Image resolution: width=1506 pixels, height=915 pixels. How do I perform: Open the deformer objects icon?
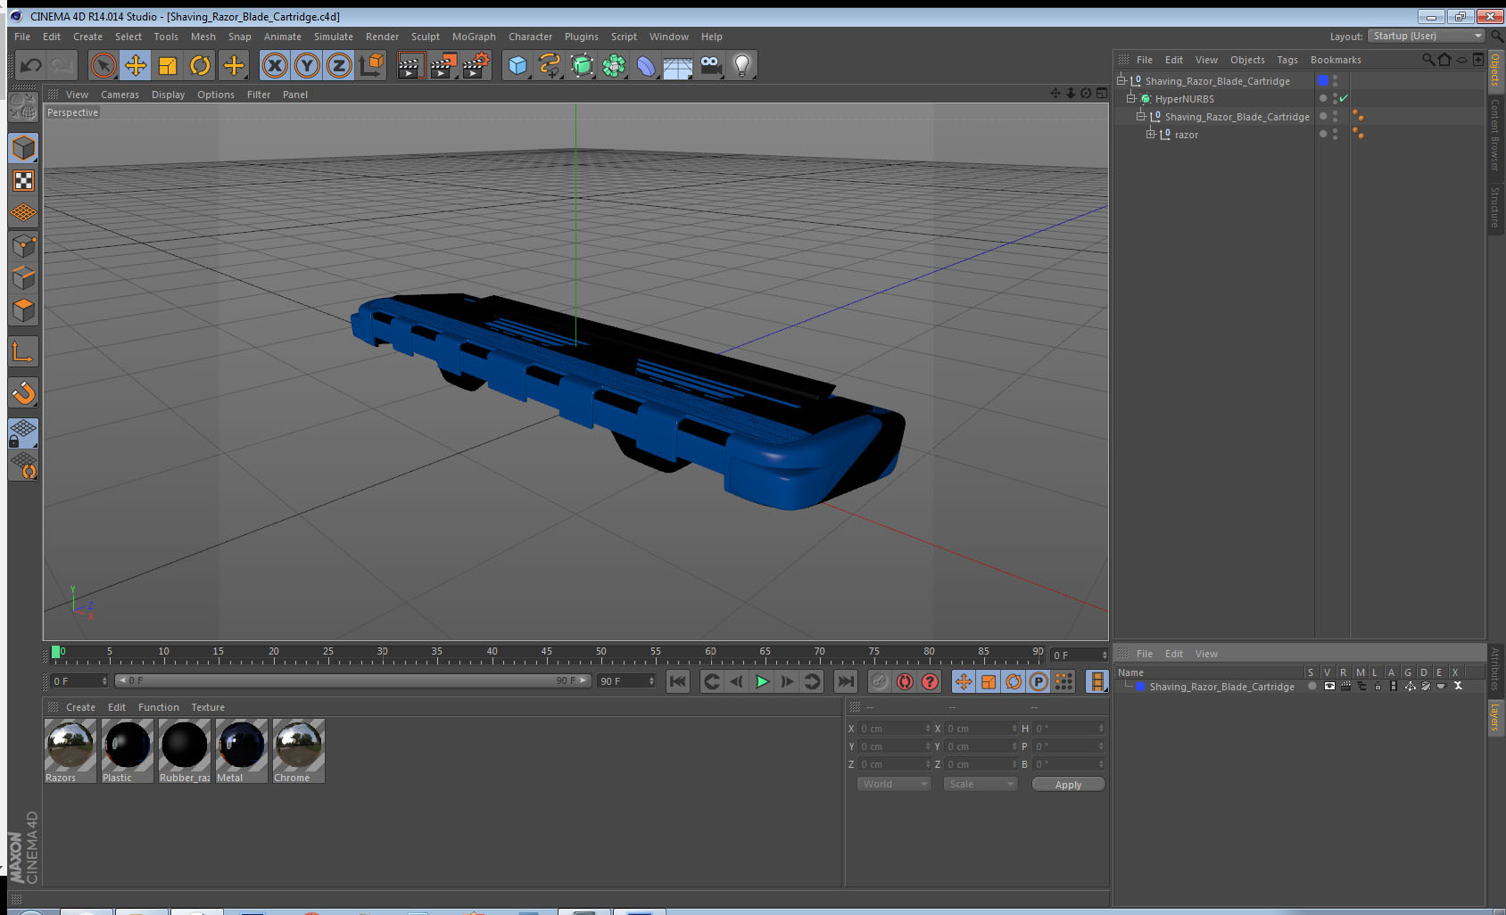click(x=646, y=65)
